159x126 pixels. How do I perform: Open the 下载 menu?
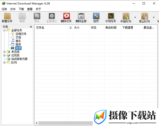(x=21, y=9)
